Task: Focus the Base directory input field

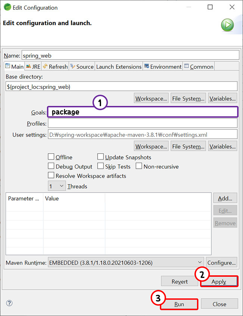Action: tap(121, 86)
